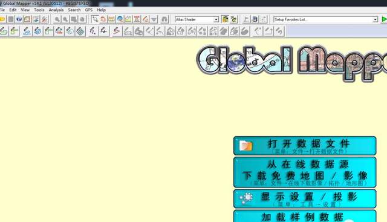Click the Zoom In magnifier icon
The width and height of the screenshot is (387, 222).
[x=57, y=19]
